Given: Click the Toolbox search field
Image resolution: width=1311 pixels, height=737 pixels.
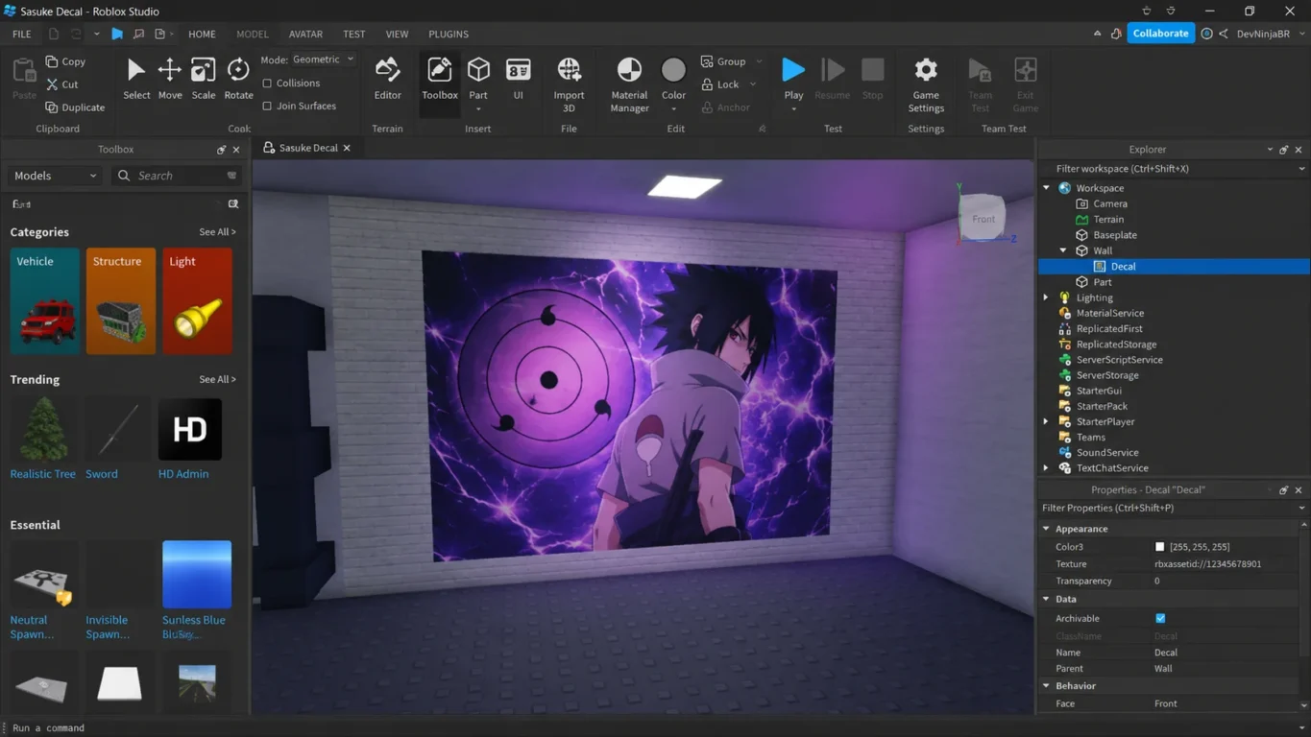Looking at the screenshot, I should tap(177, 176).
